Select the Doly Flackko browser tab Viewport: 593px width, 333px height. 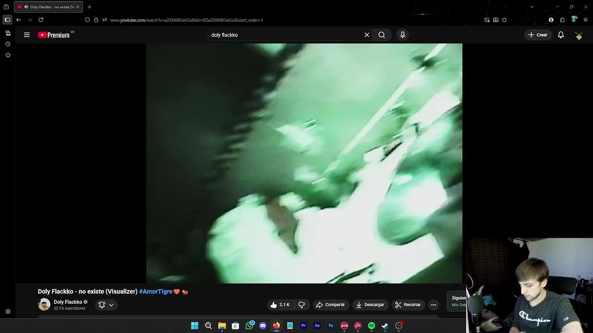(49, 7)
